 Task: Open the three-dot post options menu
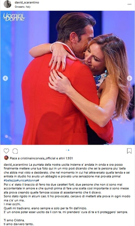click(x=129, y=4)
